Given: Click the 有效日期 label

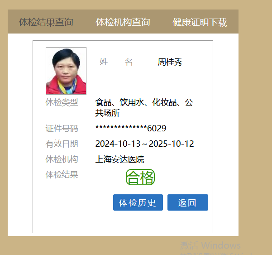Looking at the screenshot, I should (62, 144).
